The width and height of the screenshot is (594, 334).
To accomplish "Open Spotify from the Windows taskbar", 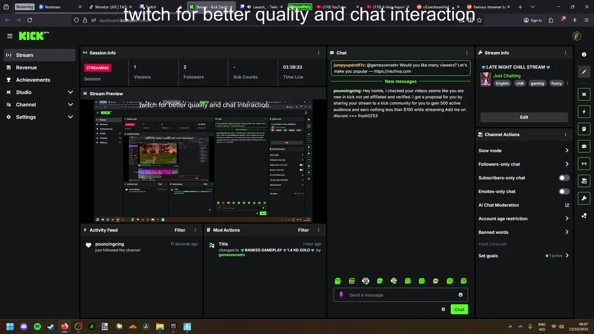I will tap(38, 327).
